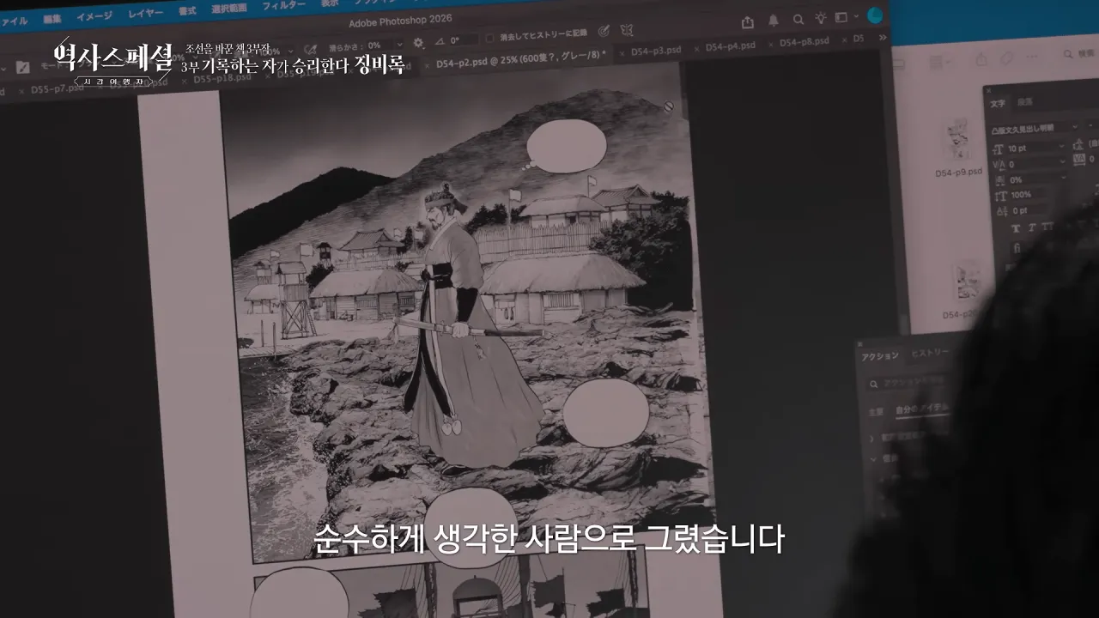1099x618 pixels.
Task: Open the イメージ menu
Action: coord(94,15)
